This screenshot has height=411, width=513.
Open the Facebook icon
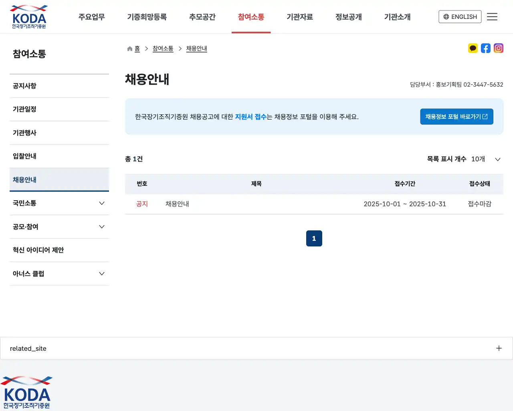tap(486, 48)
